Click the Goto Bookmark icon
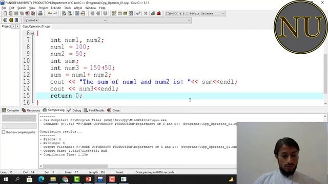This screenshot has height=184, width=328. [x=16, y=20]
